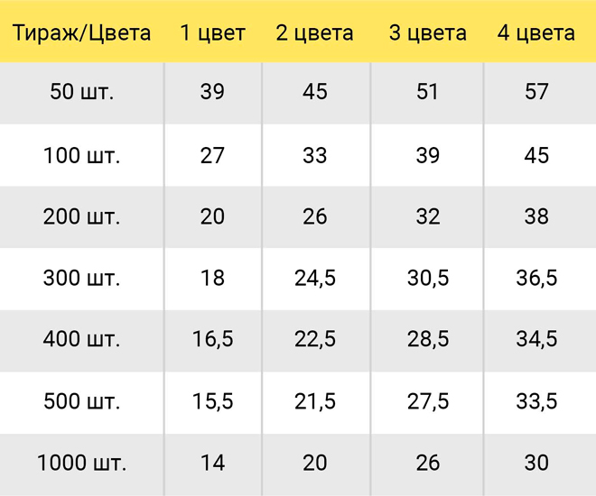Select price 14 in 1000 шт. row
Viewport: 596px width, 496px height.
click(x=212, y=463)
